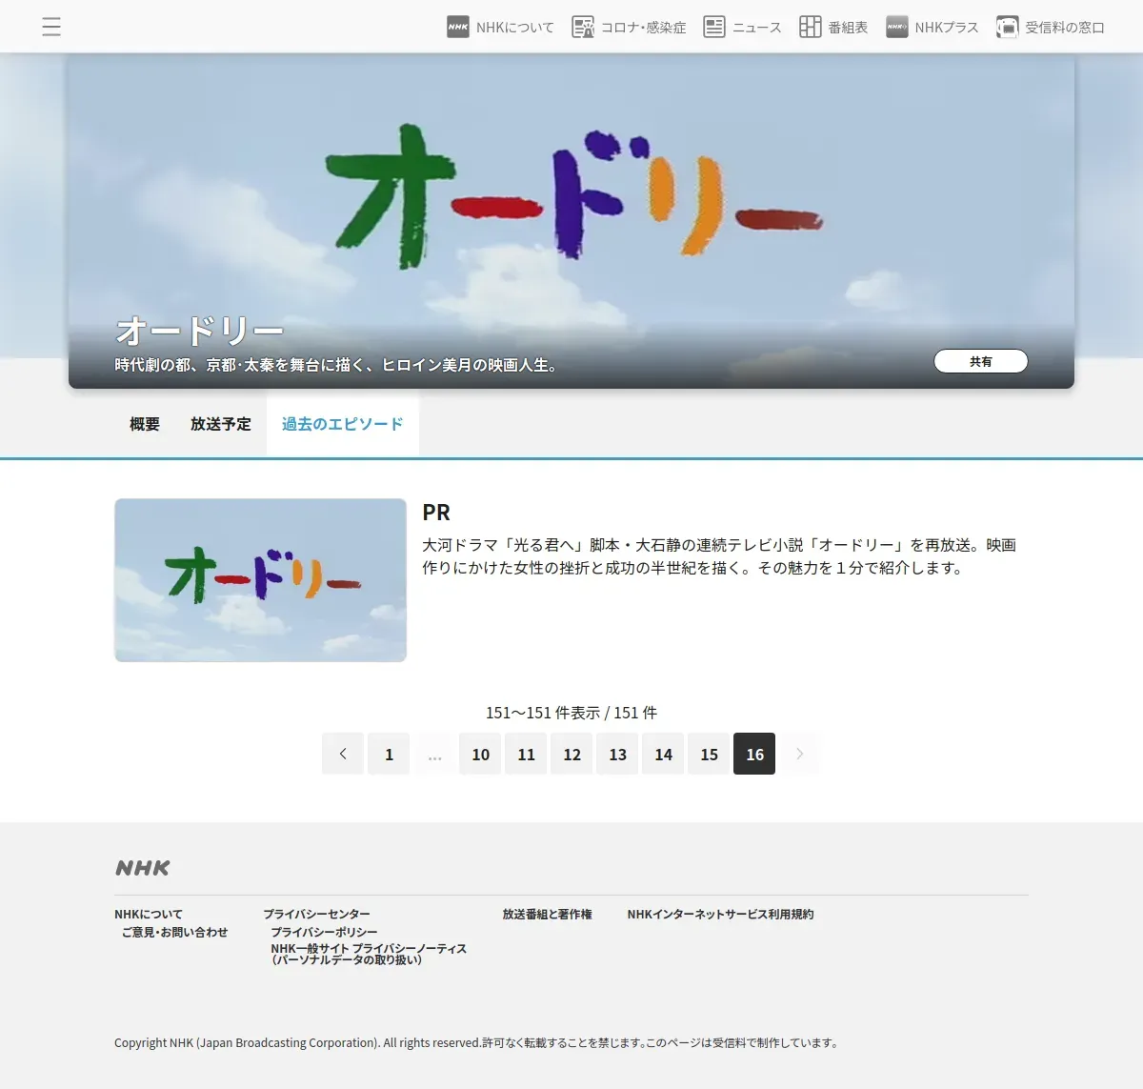Click the ニュース newspaper icon
This screenshot has width=1143, height=1089.
(714, 27)
